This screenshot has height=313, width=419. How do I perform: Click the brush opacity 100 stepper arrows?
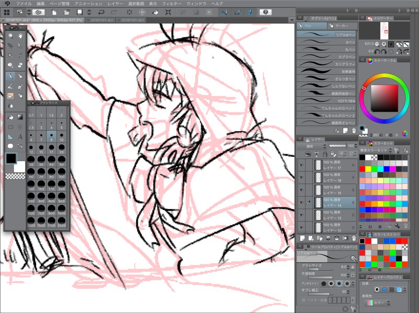(348, 275)
